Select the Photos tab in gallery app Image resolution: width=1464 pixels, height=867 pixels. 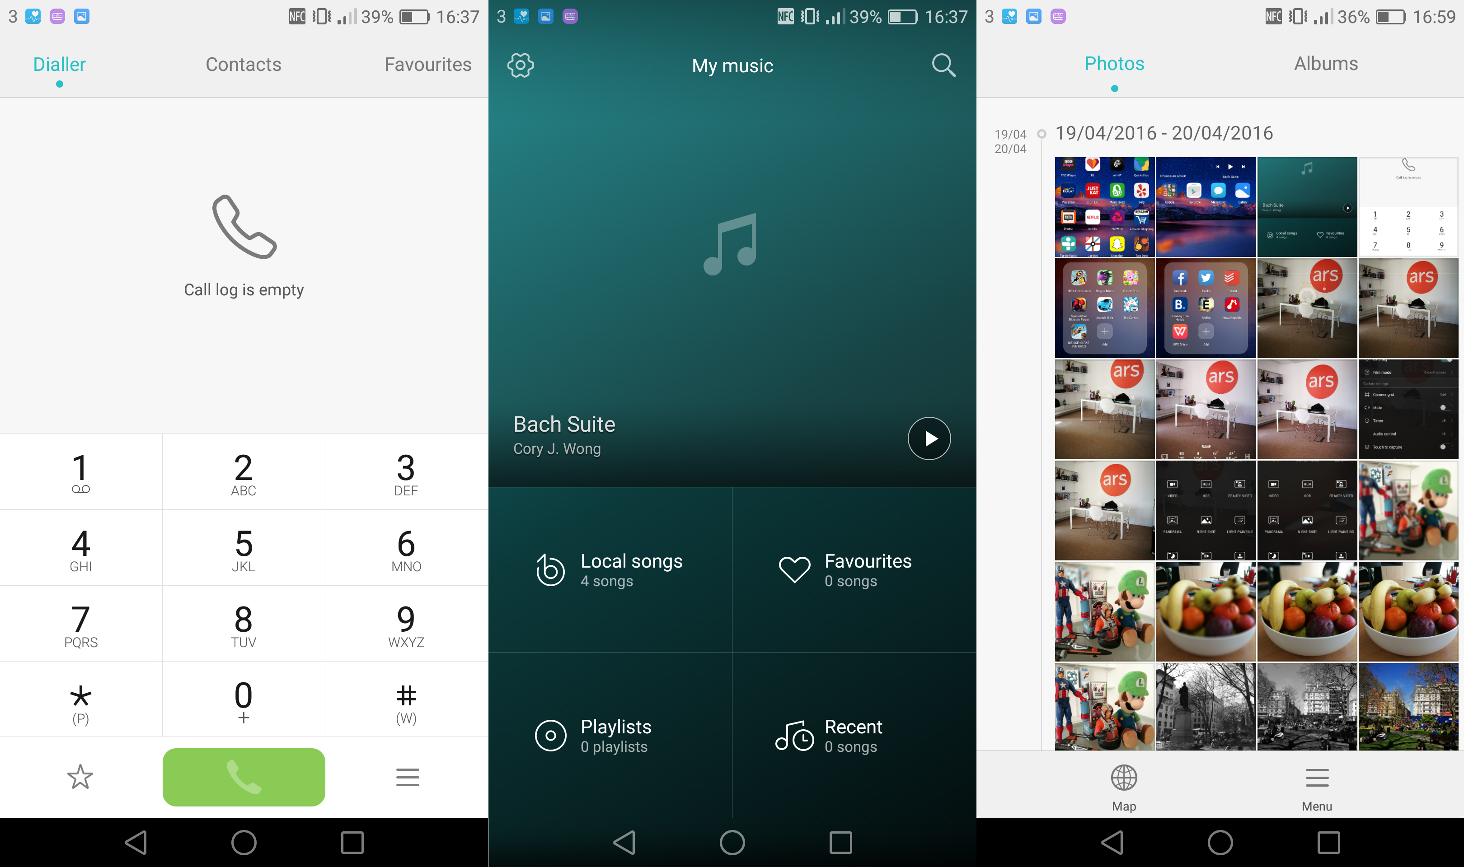coord(1113,65)
